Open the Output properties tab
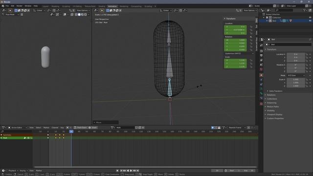Viewport: 313px width, 176px height. point(261,55)
